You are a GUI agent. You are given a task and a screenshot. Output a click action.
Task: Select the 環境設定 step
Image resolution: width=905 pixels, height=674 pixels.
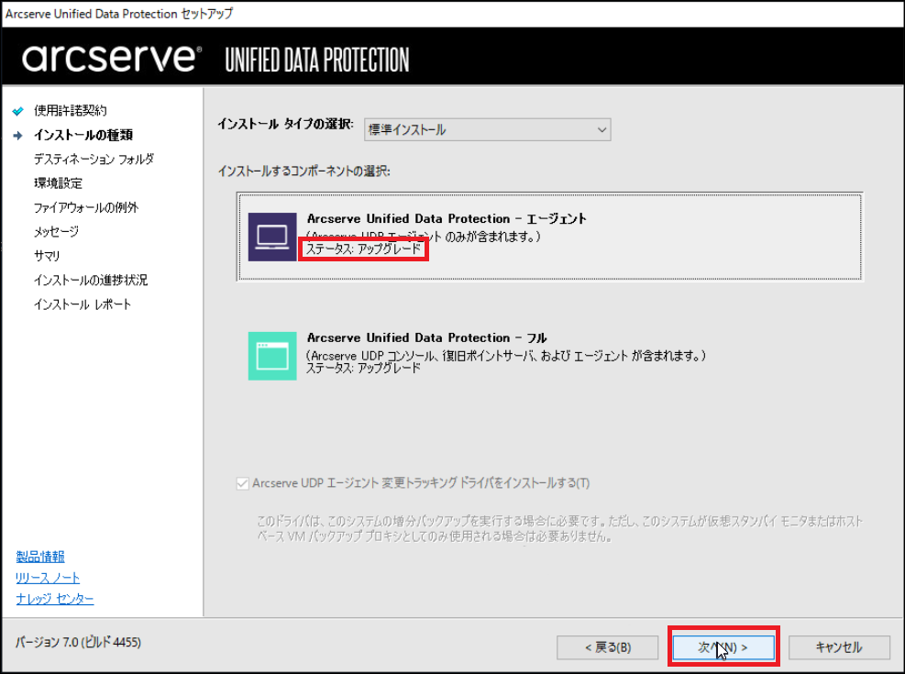coord(59,183)
